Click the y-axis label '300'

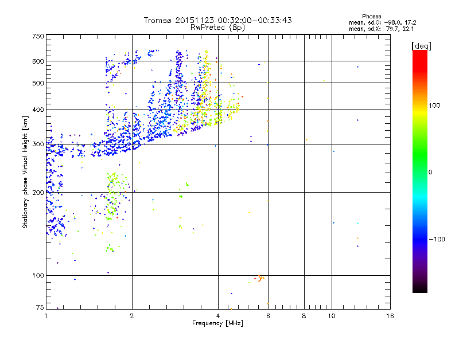tap(38, 144)
